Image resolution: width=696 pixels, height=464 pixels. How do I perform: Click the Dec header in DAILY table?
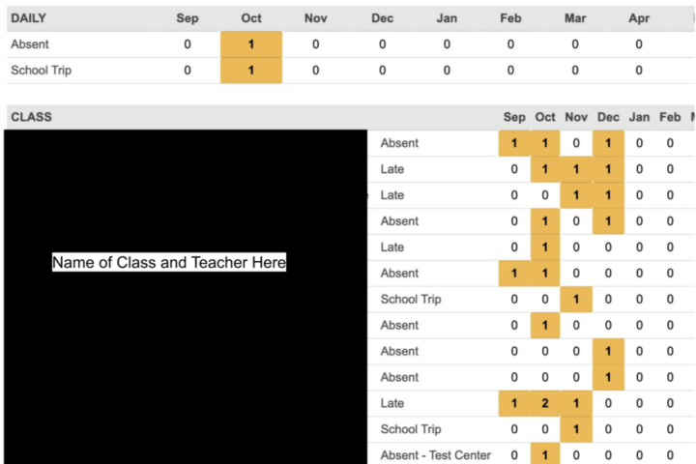(x=382, y=18)
